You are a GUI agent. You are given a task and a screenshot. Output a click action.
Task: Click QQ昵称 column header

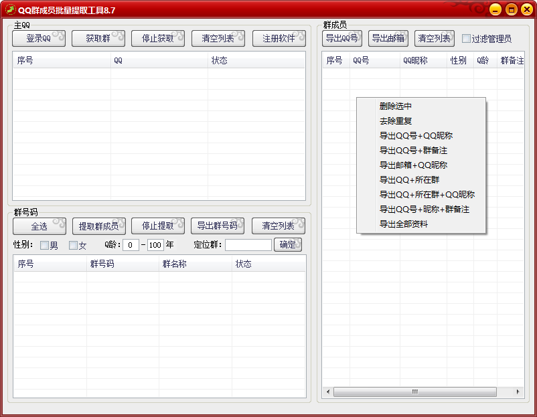click(423, 61)
